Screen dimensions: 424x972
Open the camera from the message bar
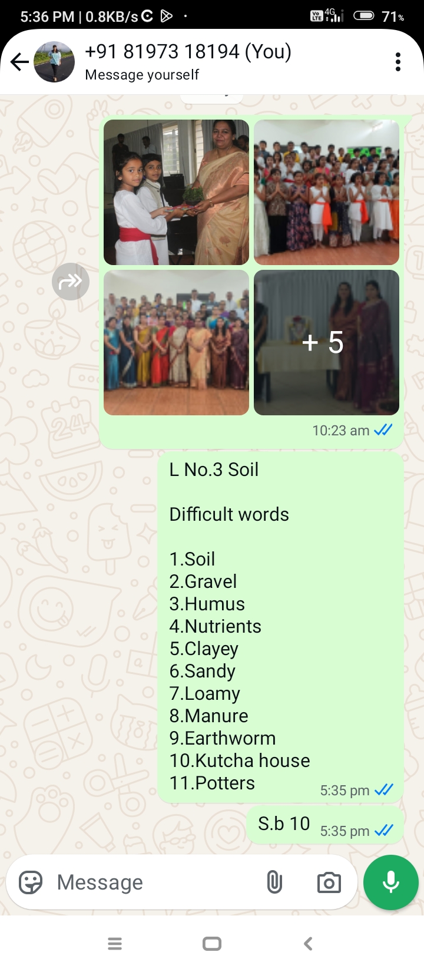pyautogui.click(x=329, y=882)
